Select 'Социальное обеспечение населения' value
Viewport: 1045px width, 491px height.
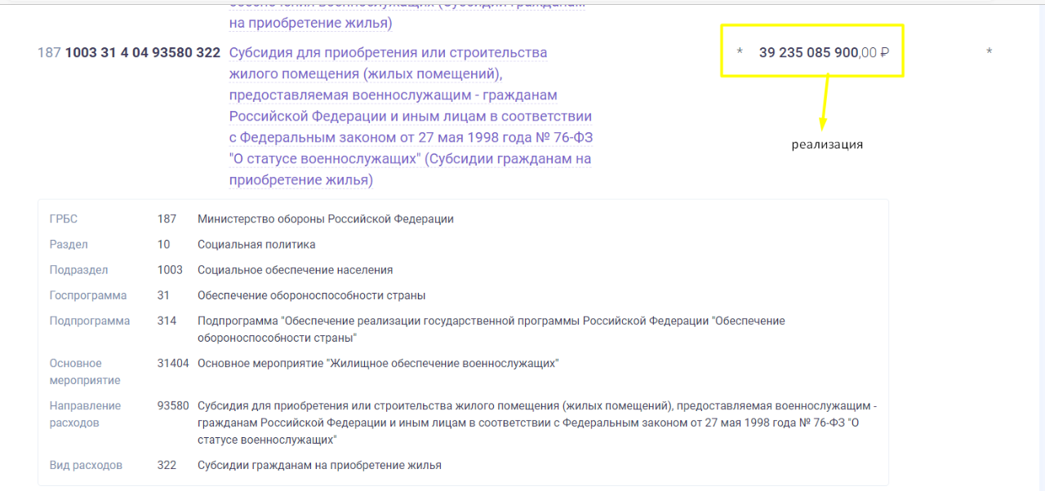pos(295,270)
